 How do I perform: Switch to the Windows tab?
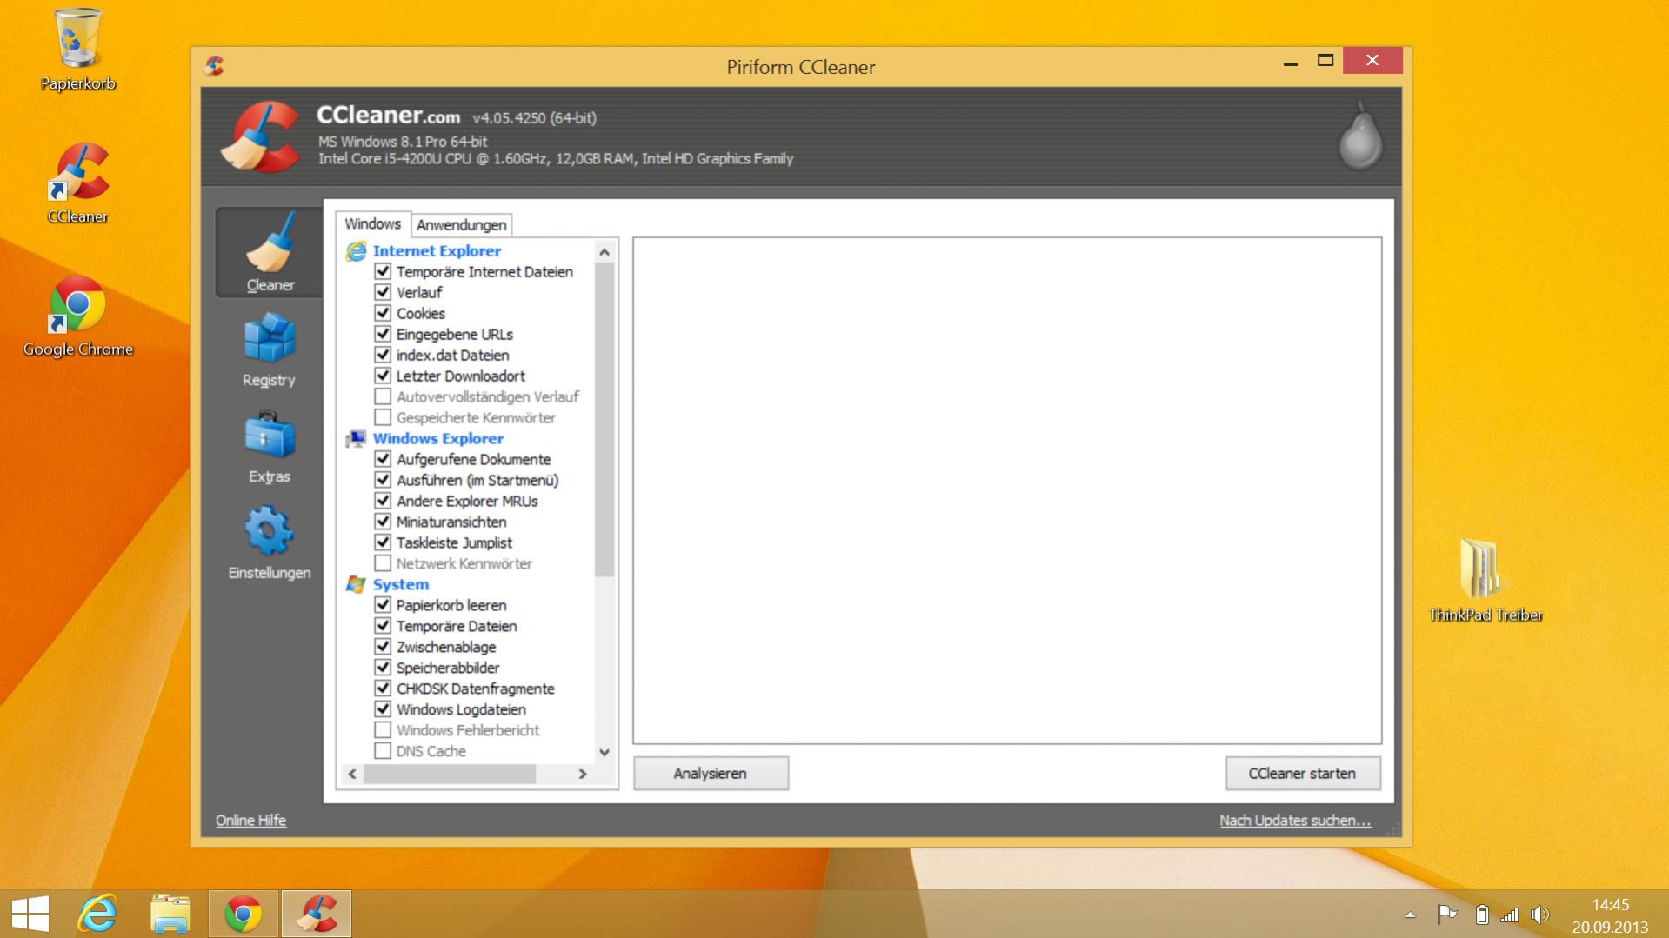(x=373, y=223)
